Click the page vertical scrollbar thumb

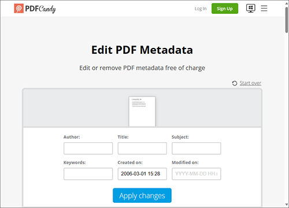[x=287, y=20]
